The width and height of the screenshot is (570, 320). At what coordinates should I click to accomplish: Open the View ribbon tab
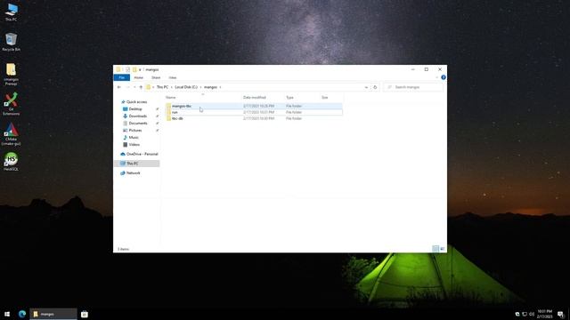point(172,77)
